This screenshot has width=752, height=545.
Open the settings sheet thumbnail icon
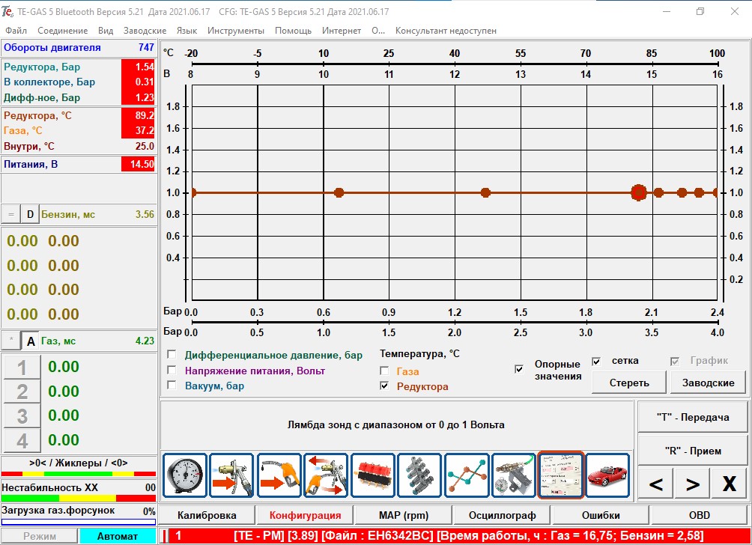(561, 475)
